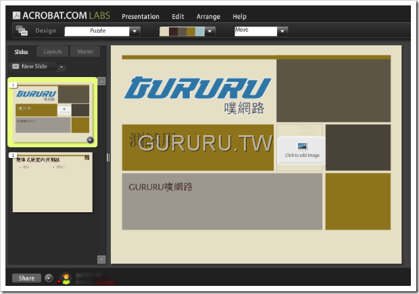Click the New Slide button

coord(33,66)
